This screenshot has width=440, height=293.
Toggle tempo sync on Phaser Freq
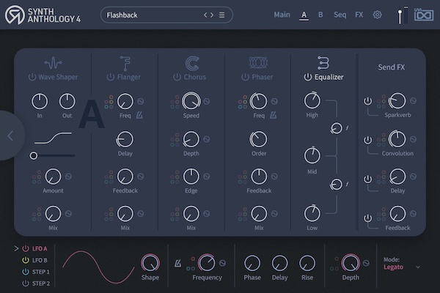pyautogui.click(x=273, y=115)
